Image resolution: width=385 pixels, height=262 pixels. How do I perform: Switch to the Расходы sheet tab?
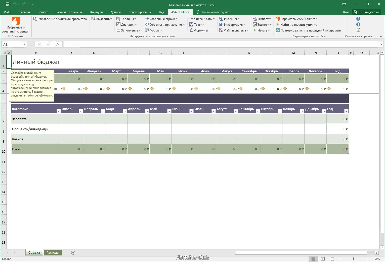click(x=53, y=252)
